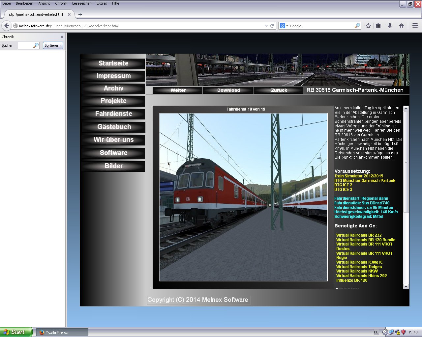Click the Download button
This screenshot has width=422, height=337.
228,90
